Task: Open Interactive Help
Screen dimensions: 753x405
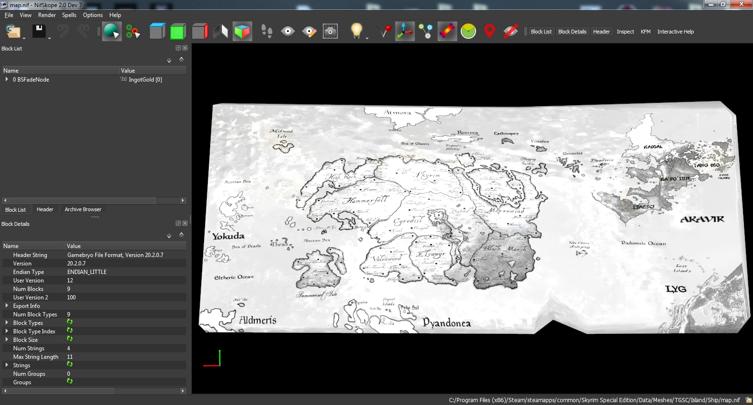Action: [x=675, y=32]
